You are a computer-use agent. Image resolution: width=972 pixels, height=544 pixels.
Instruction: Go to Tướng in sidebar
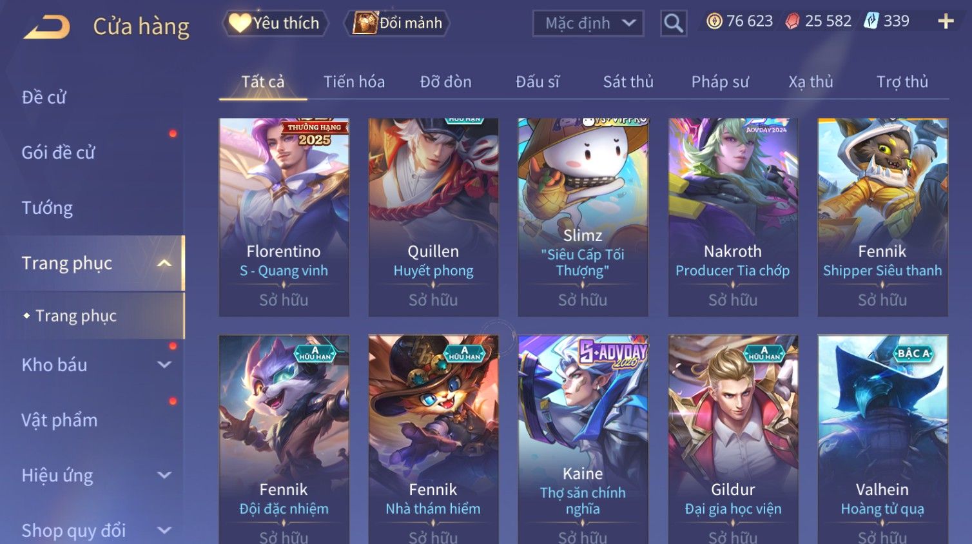[x=47, y=208]
